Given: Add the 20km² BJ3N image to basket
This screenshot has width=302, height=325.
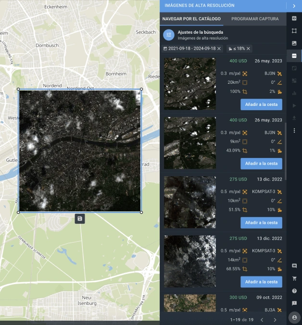Looking at the screenshot, I should (261, 104).
